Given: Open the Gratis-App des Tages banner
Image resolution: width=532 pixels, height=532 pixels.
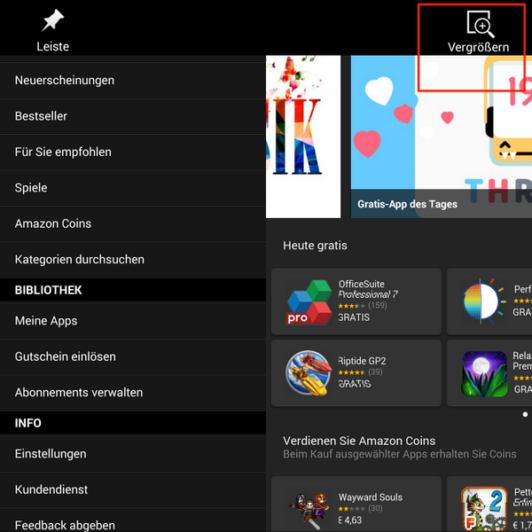Looking at the screenshot, I should (x=441, y=137).
